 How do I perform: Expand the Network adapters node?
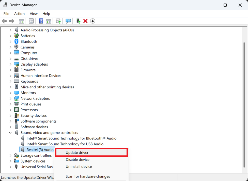coord(10,98)
